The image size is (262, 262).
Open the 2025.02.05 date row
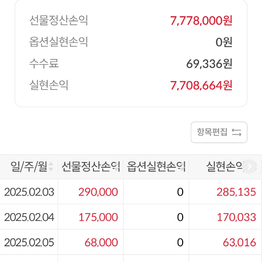pos(29,242)
